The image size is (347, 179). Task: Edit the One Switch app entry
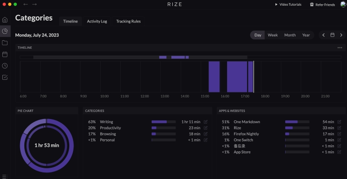339,140
